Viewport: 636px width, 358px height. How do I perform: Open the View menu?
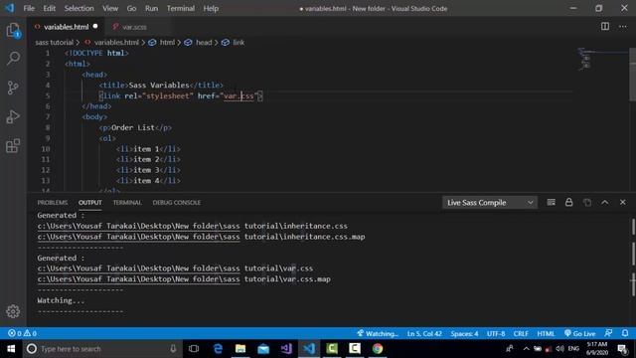(110, 8)
